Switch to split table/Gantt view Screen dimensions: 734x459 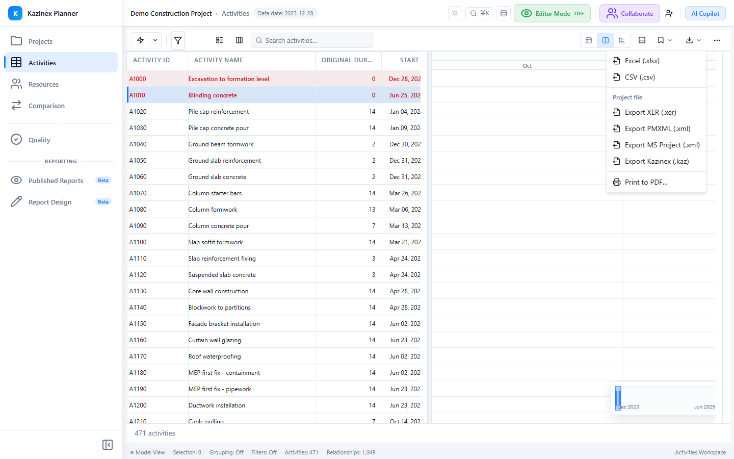tap(606, 40)
